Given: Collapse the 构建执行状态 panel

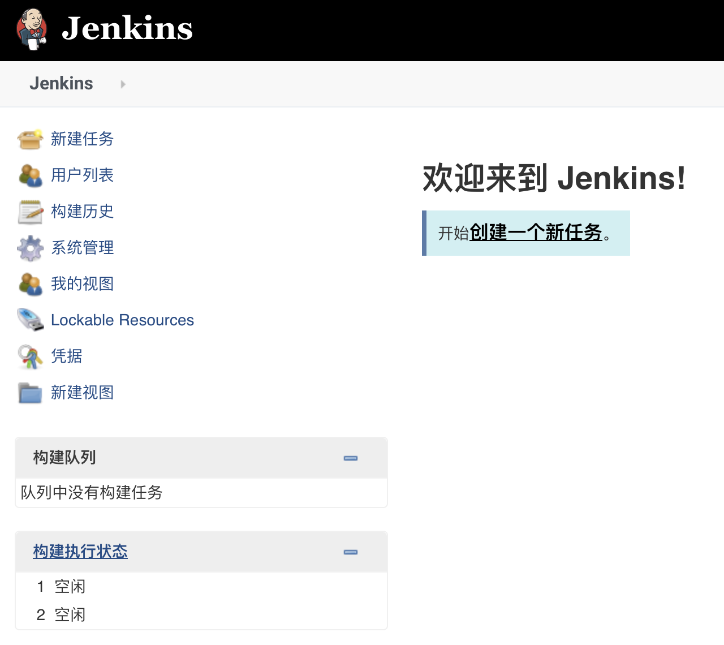Looking at the screenshot, I should (x=351, y=552).
